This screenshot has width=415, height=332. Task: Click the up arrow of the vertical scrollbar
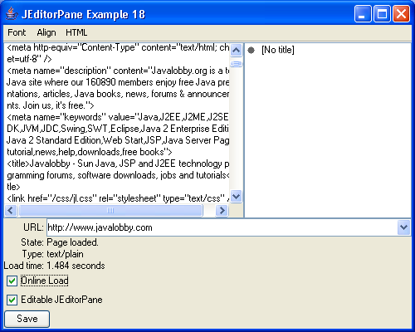236,50
